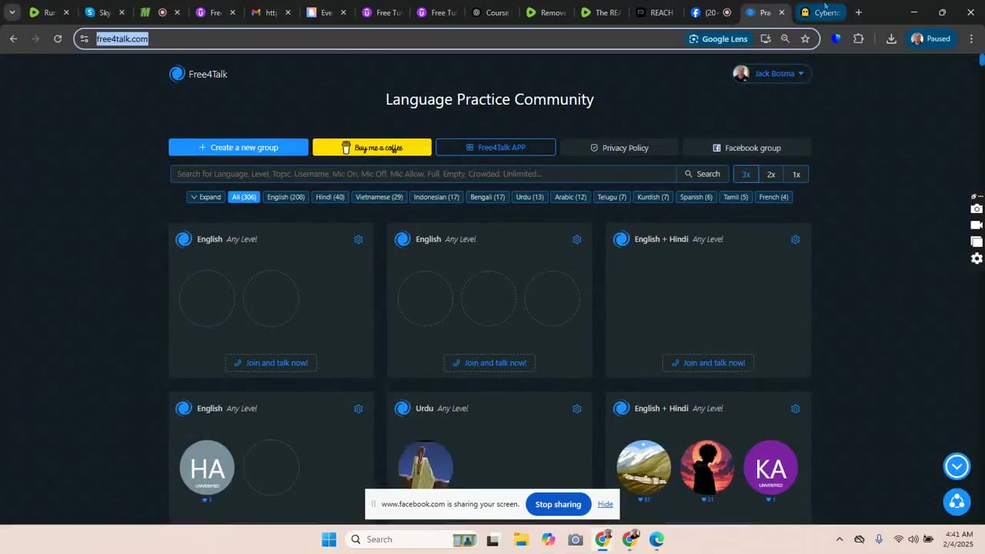Open the Extensions puzzle icon

(859, 38)
